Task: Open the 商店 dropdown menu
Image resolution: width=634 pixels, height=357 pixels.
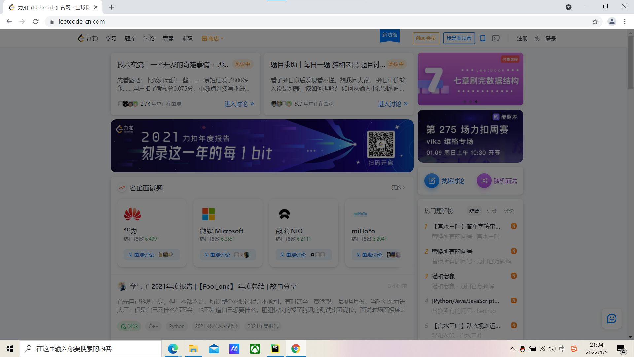Action: click(213, 39)
